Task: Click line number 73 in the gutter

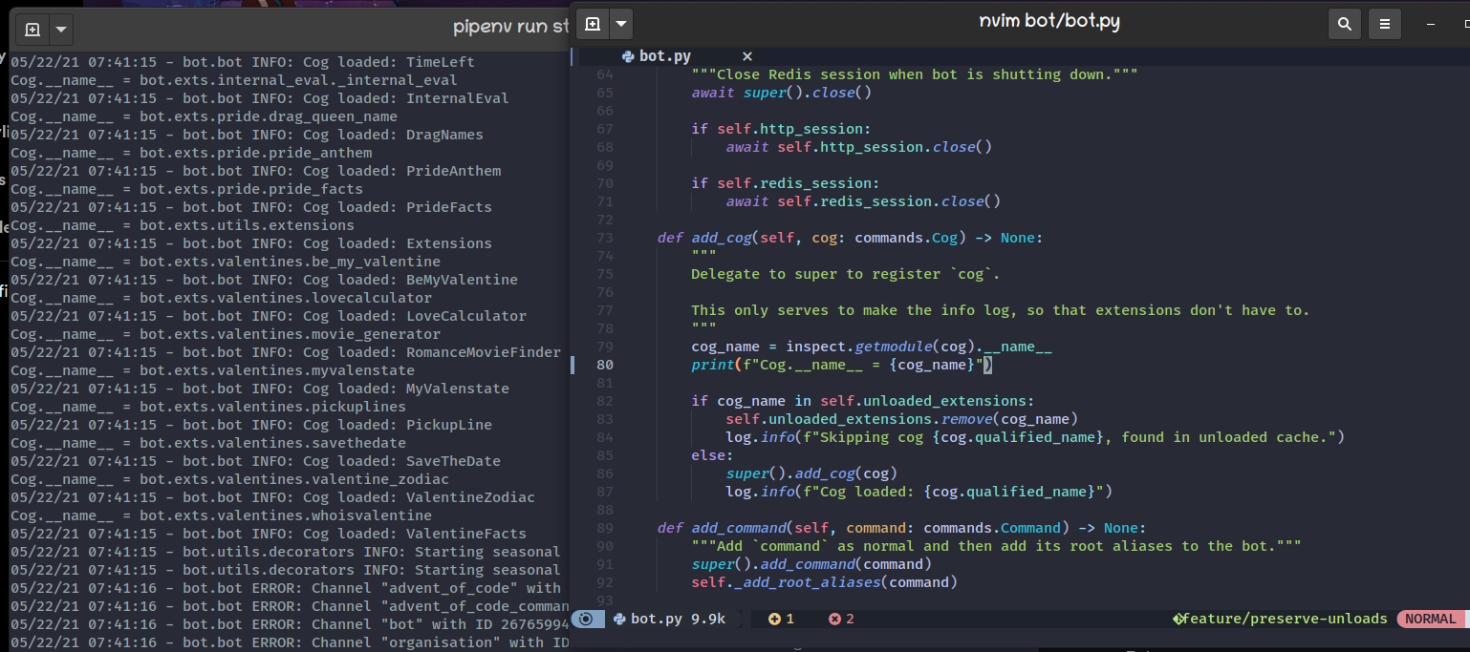Action: pyautogui.click(x=604, y=238)
